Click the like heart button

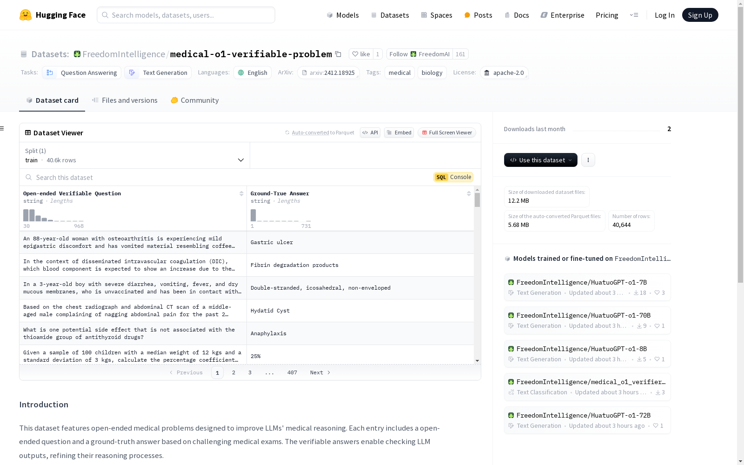click(361, 54)
